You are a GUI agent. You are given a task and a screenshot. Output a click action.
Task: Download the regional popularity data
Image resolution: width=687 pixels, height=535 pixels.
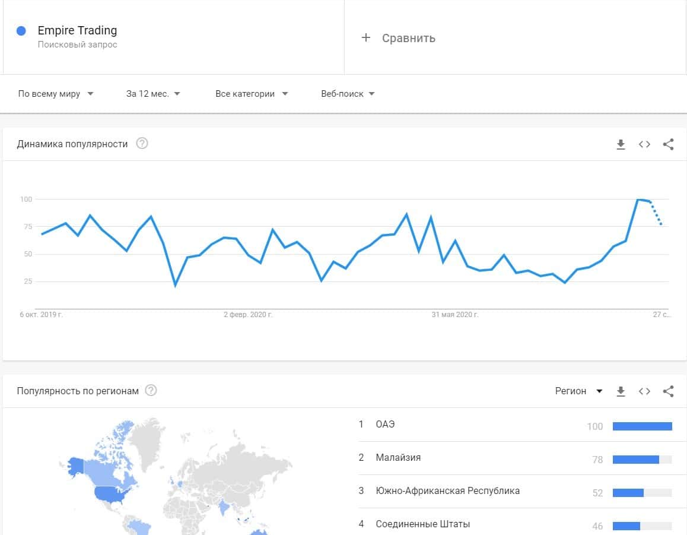click(x=621, y=391)
